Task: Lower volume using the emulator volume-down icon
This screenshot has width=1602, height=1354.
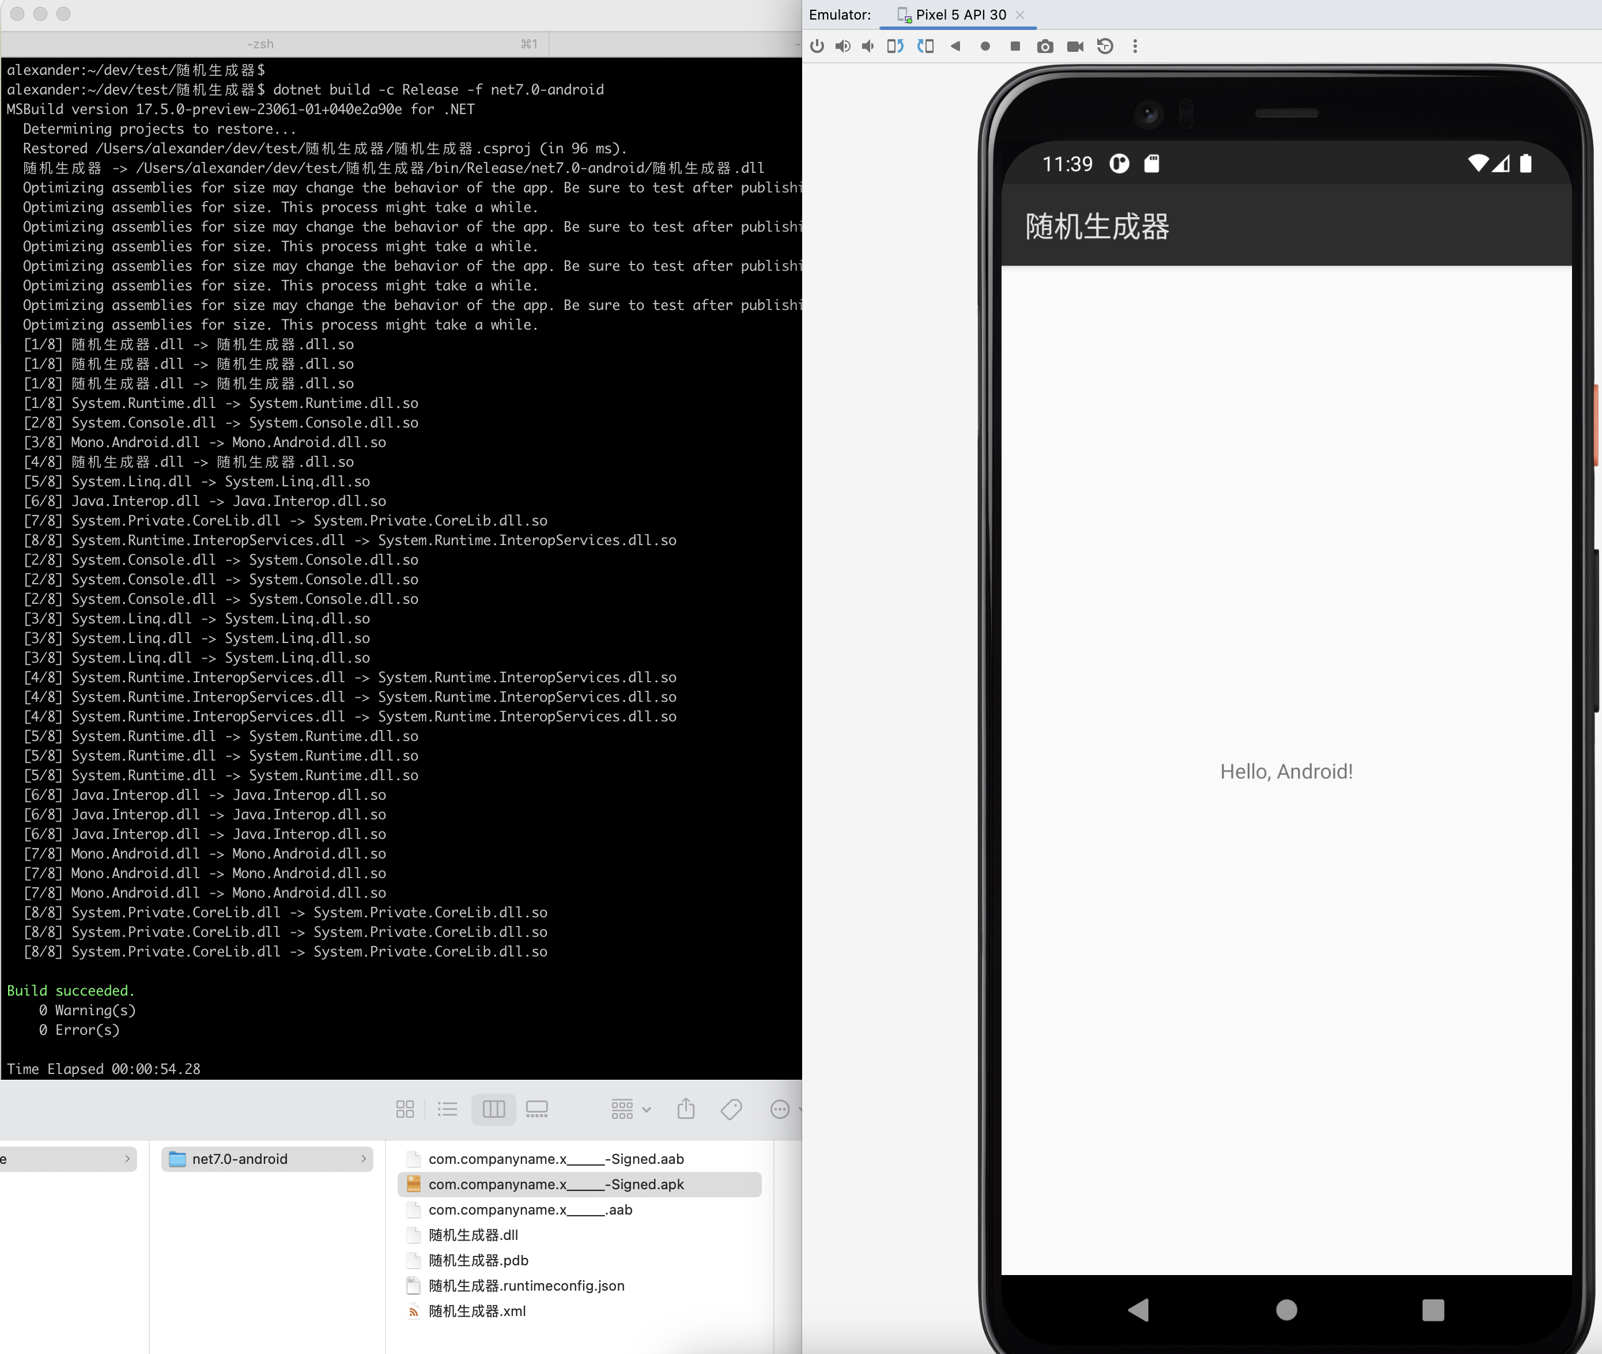Action: click(868, 46)
